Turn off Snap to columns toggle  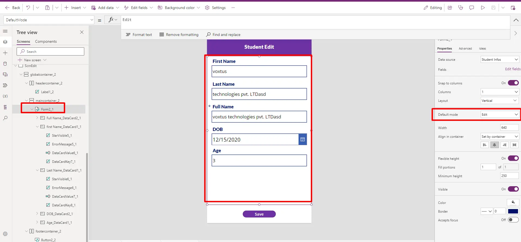(x=513, y=83)
